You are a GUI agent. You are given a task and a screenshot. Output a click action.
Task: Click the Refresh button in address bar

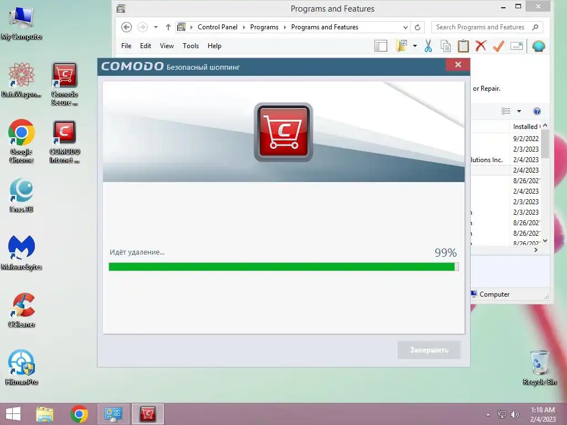point(417,27)
